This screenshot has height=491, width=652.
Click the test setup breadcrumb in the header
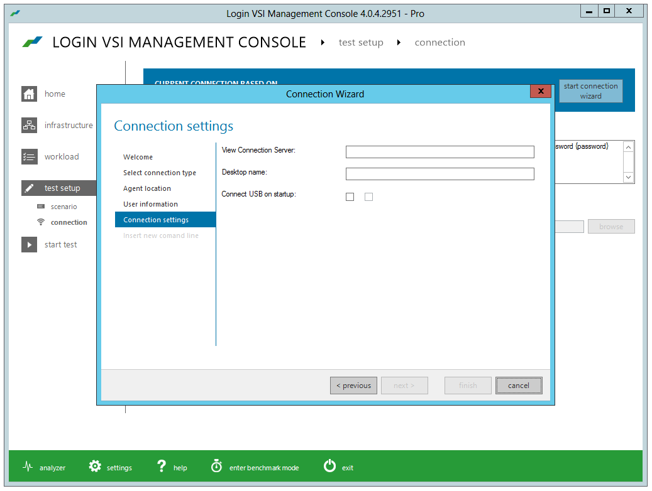[361, 42]
